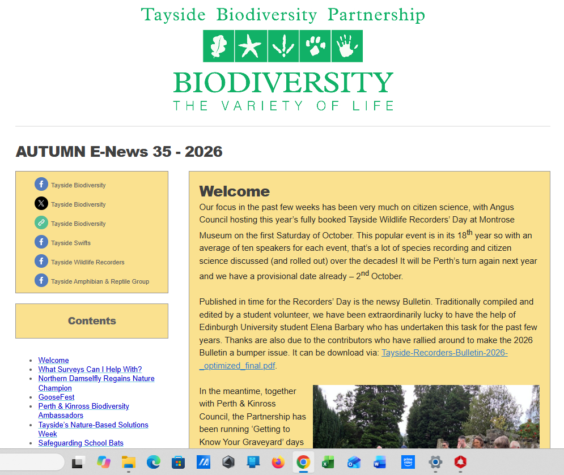Click the Facebook icon for Tayside Swifts
564x475 pixels.
(41, 242)
